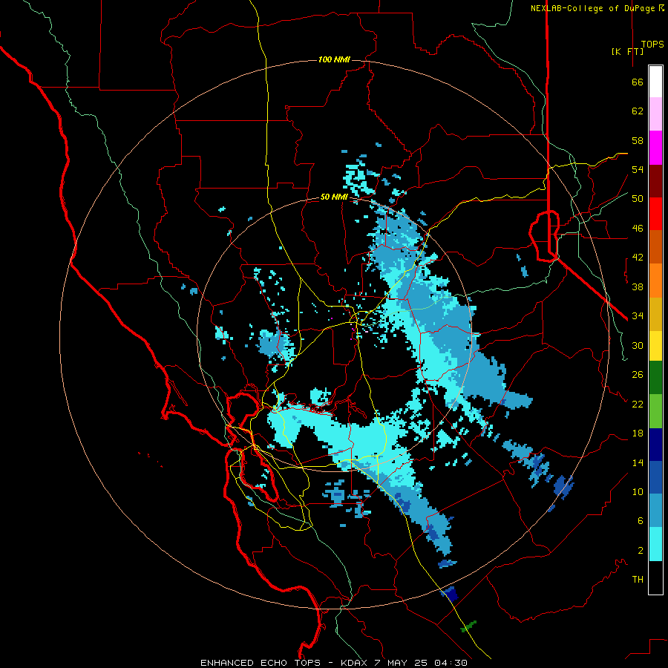The width and height of the screenshot is (668, 668).
Task: Click the orange 42 kft legend swatch
Action: (655, 281)
